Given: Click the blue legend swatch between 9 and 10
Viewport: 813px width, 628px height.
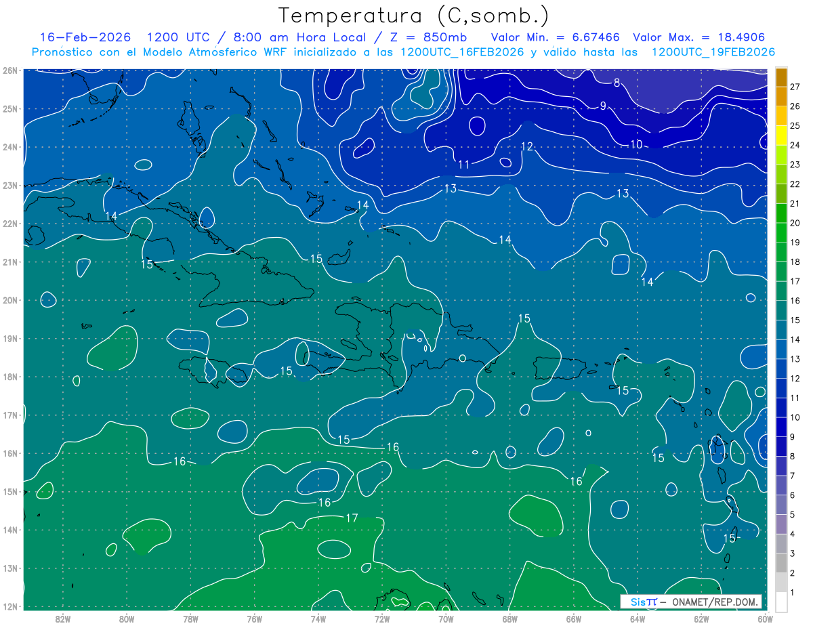Looking at the screenshot, I should pyautogui.click(x=782, y=427).
